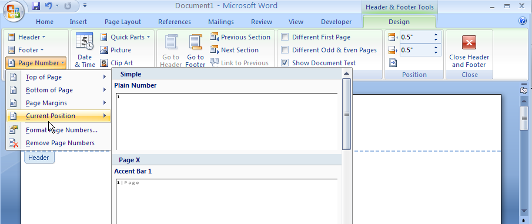
Task: Open the Footer gallery dropdown
Action: click(x=26, y=50)
